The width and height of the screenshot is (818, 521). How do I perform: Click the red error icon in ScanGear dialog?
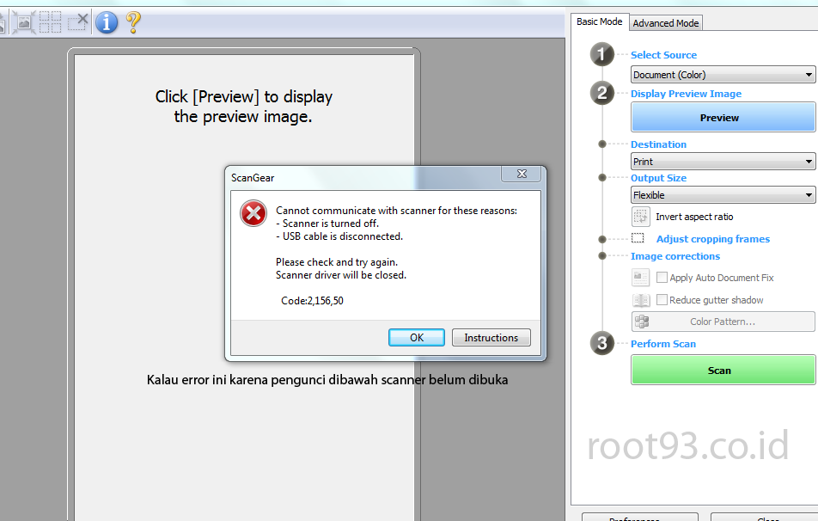point(253,213)
